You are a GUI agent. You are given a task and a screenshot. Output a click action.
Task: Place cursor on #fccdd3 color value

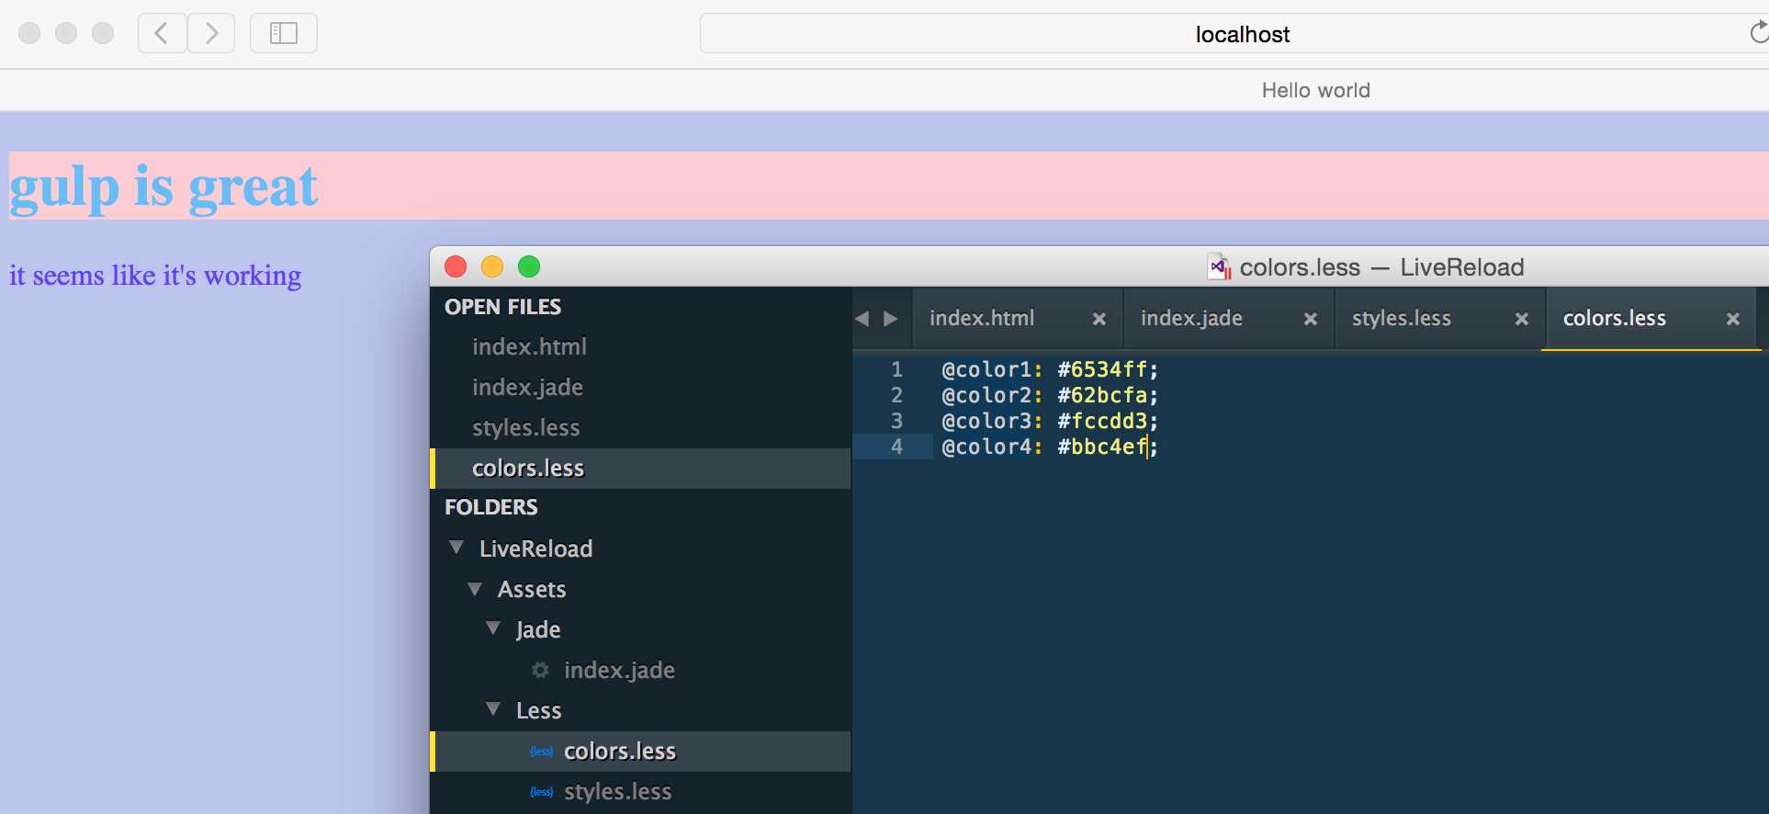(1102, 421)
